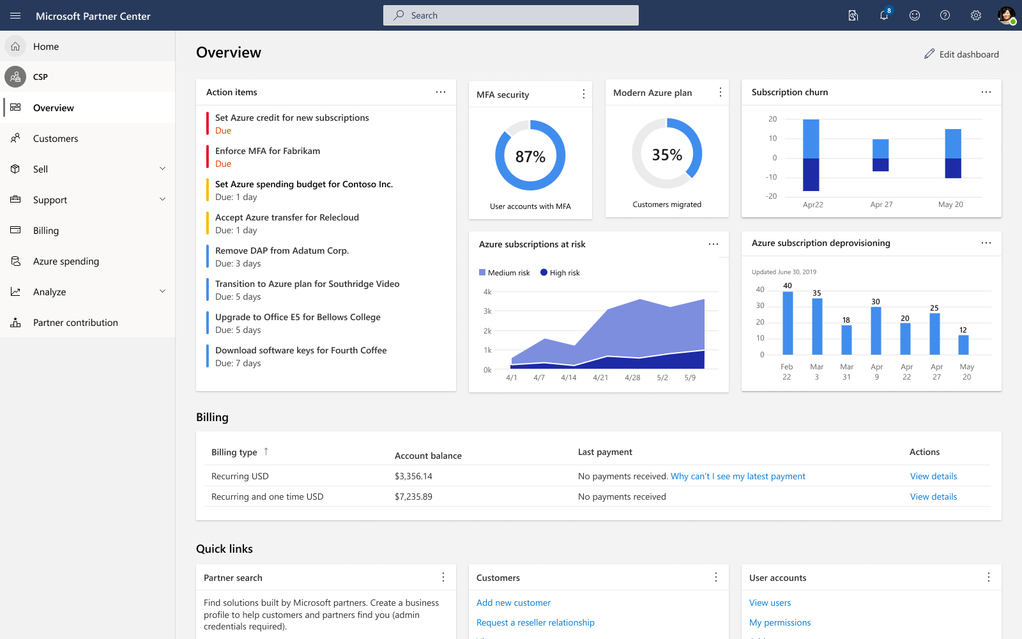Click the Billing card icon

tap(15, 230)
